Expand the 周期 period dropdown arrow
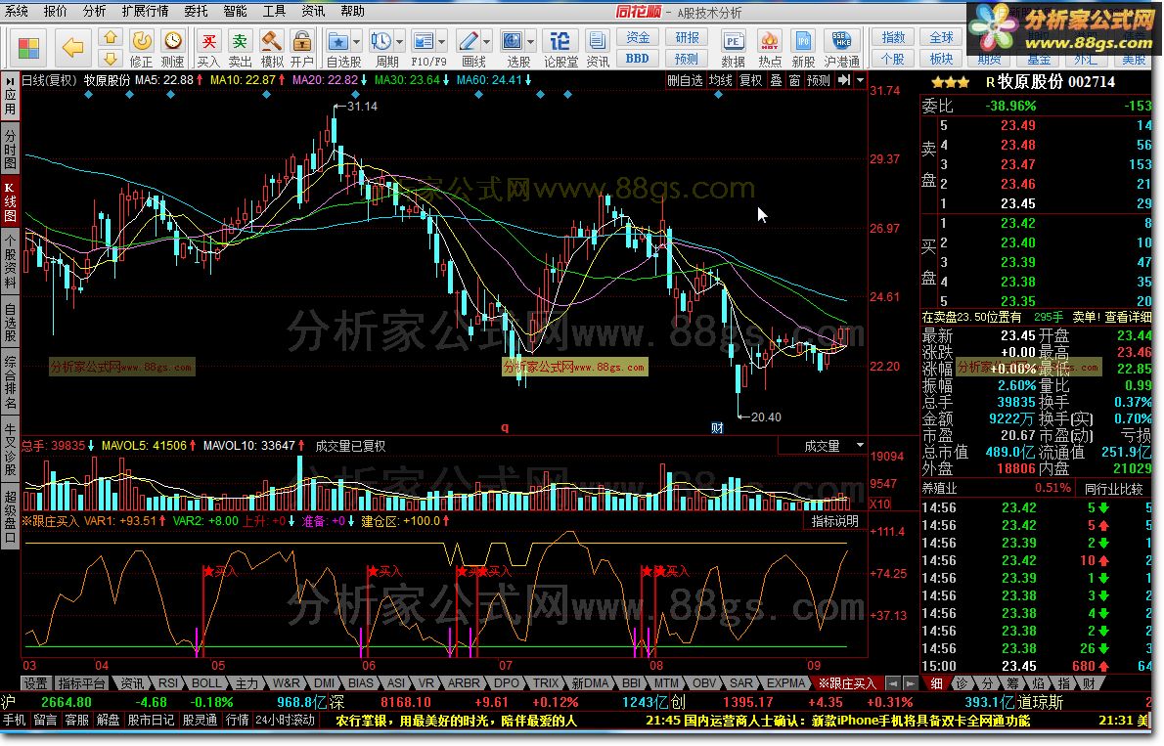The image size is (1164, 746). coord(399,42)
